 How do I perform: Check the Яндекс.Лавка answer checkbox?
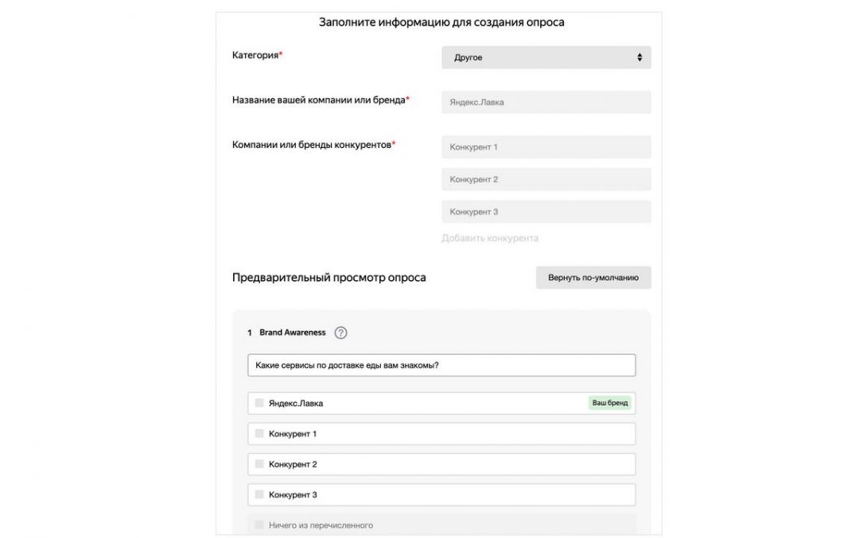(258, 403)
